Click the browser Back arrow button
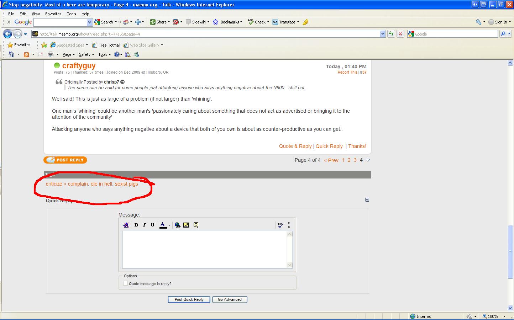This screenshot has width=514, height=320. point(7,34)
